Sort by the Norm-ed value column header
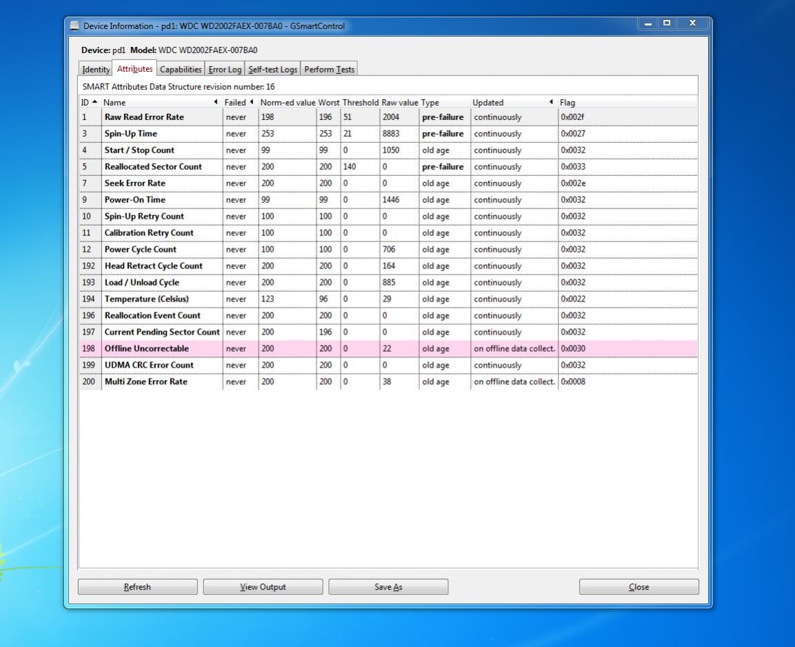The width and height of the screenshot is (795, 647). (x=288, y=102)
